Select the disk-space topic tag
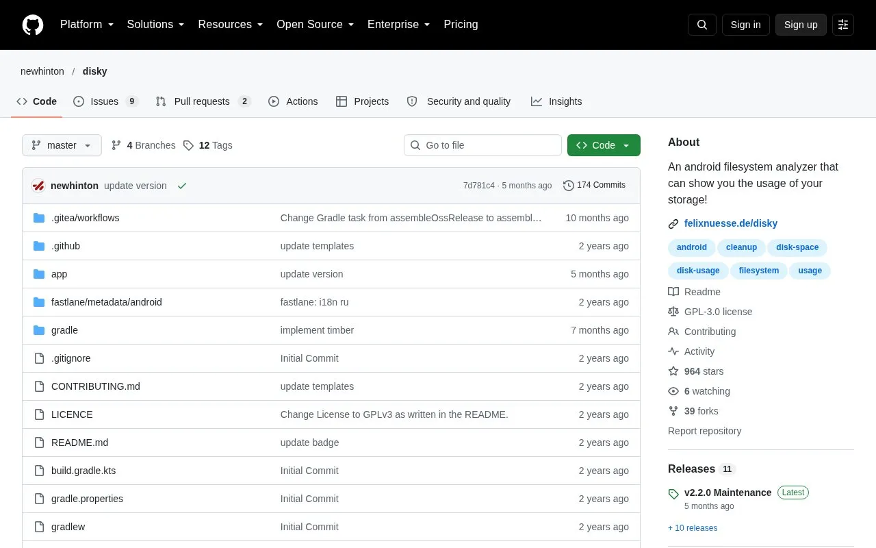This screenshot has width=876, height=548. (x=797, y=247)
